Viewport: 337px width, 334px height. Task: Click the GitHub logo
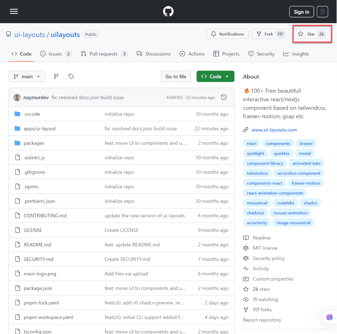(x=168, y=11)
